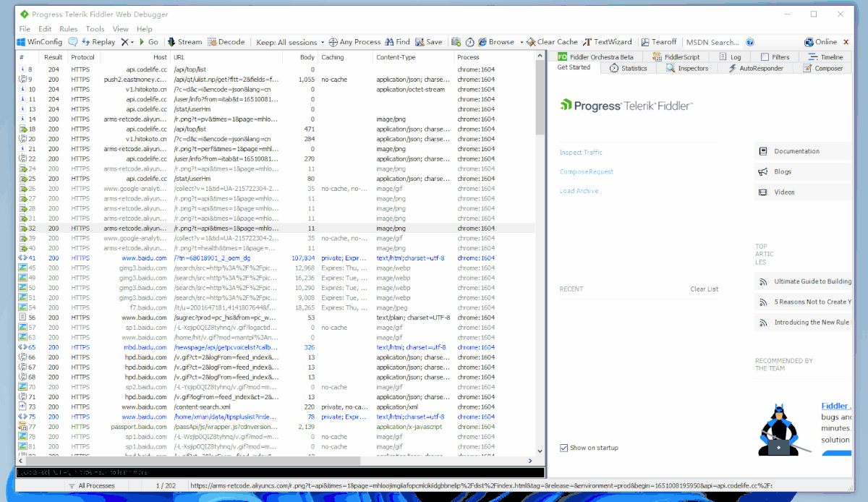Open the FiddlerScript tab
Image resolution: width=868 pixels, height=502 pixels.
[676, 56]
